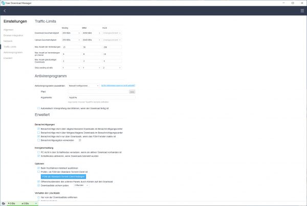The image size is (307, 206).
Task: Click high simultaneous downloads field
Action: click(112, 61)
